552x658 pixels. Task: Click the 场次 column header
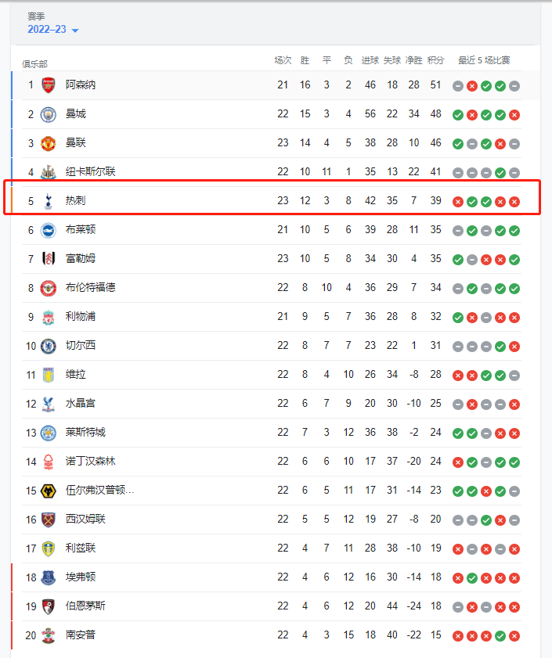pyautogui.click(x=283, y=60)
